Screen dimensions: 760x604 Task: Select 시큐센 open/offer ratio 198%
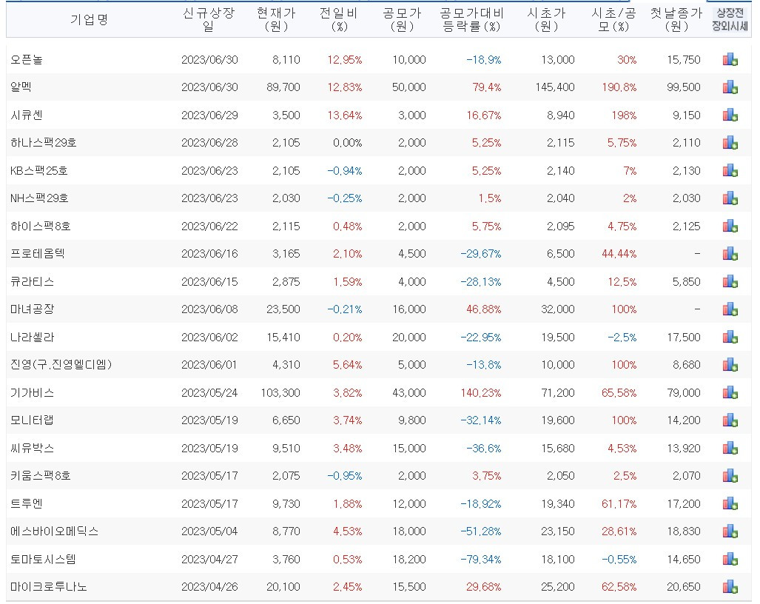pyautogui.click(x=624, y=115)
